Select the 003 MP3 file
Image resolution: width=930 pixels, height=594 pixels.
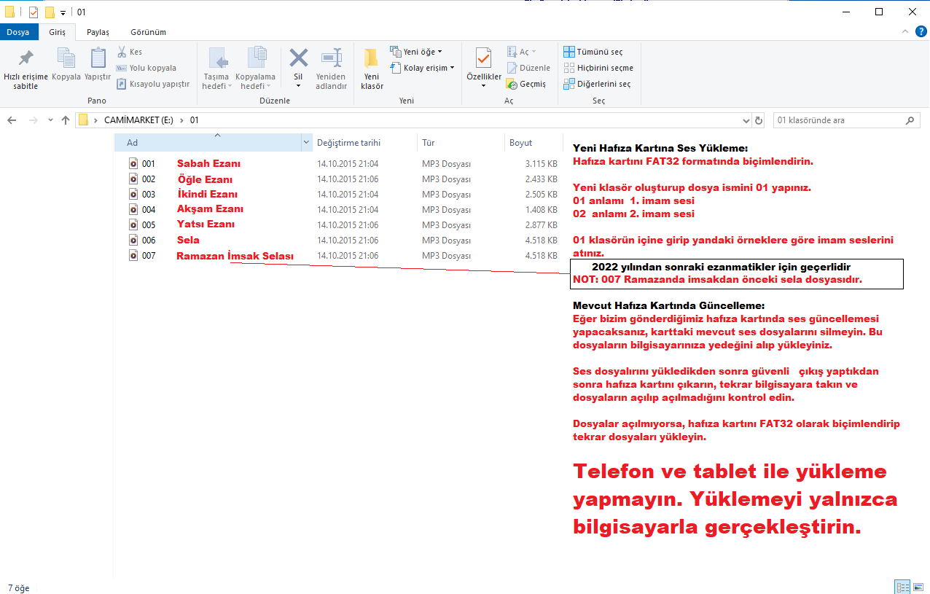[x=149, y=194]
